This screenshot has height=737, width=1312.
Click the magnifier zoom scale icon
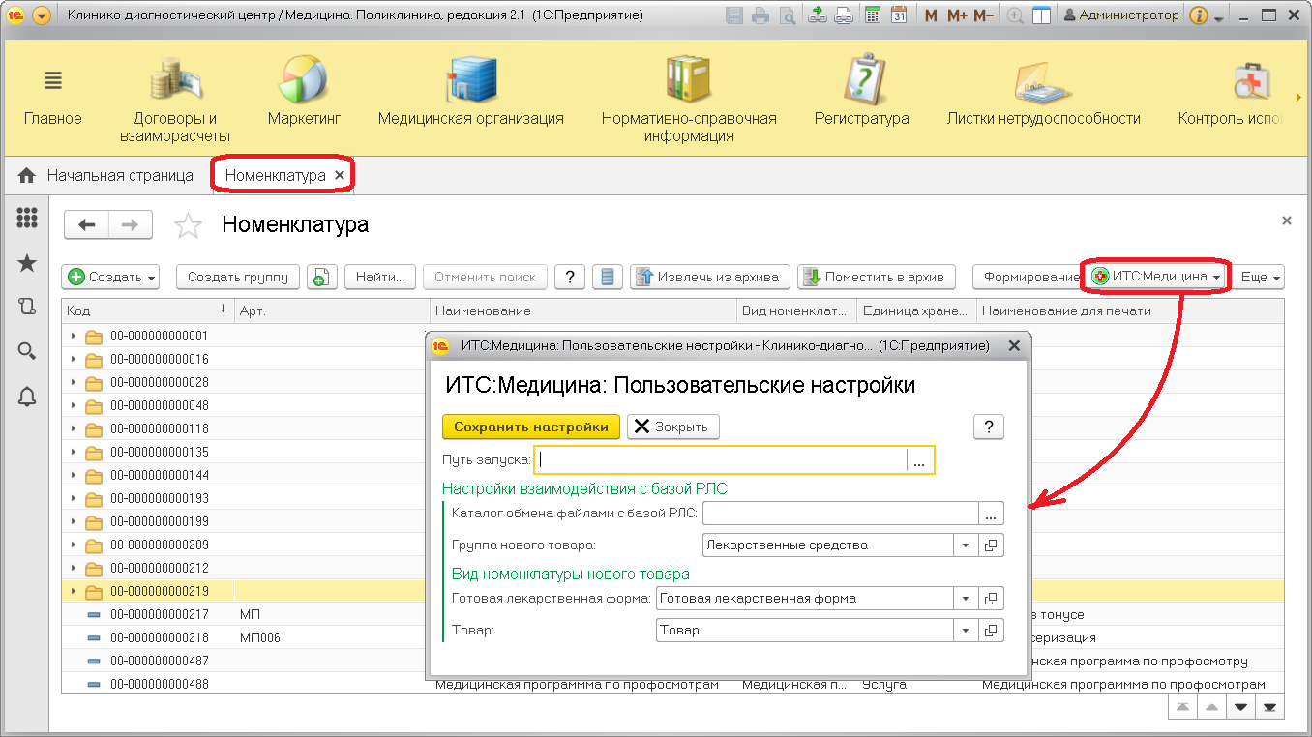tap(1015, 15)
